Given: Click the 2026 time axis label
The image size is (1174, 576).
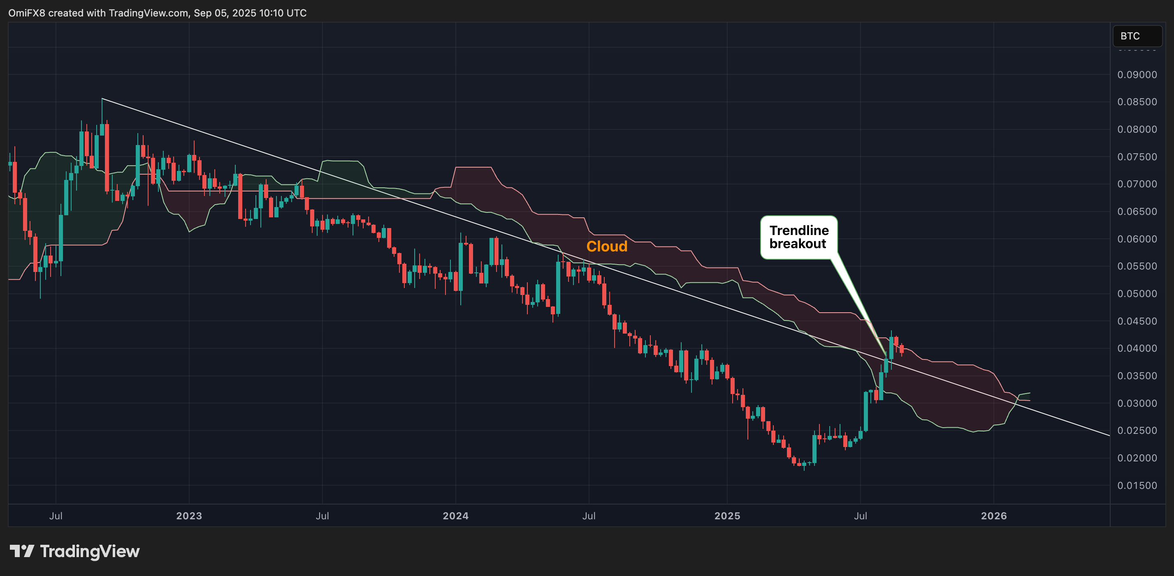Looking at the screenshot, I should tap(994, 516).
